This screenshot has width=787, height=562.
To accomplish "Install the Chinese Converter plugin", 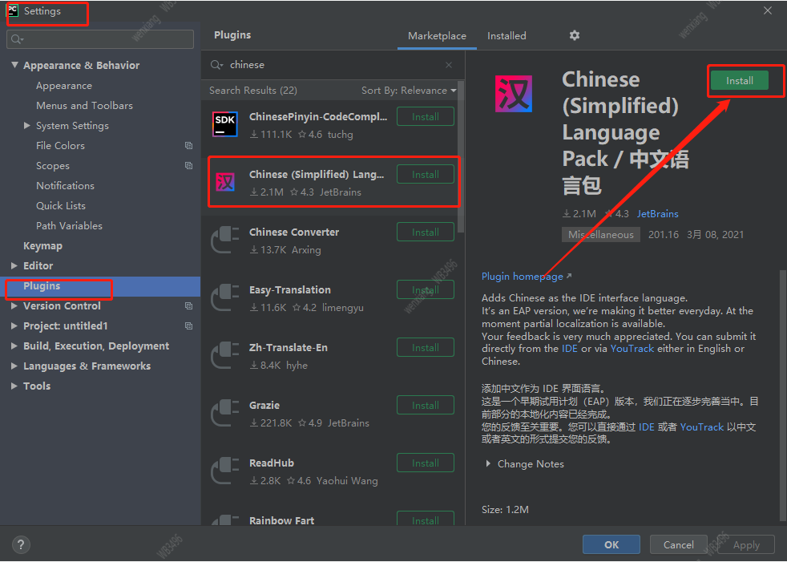I will coord(425,232).
